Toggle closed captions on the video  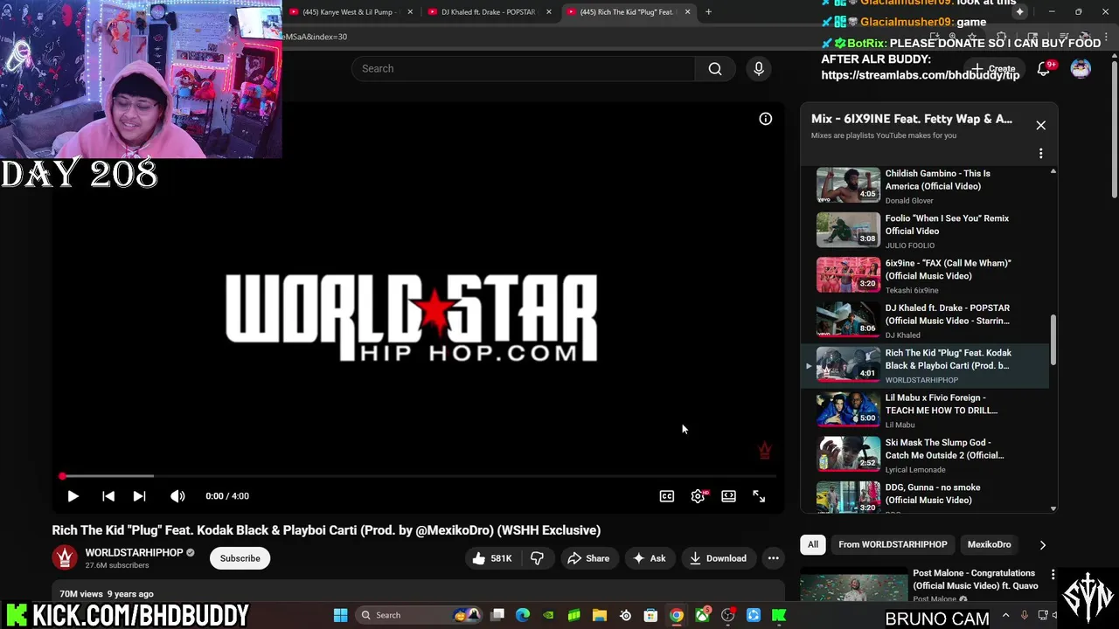click(667, 496)
